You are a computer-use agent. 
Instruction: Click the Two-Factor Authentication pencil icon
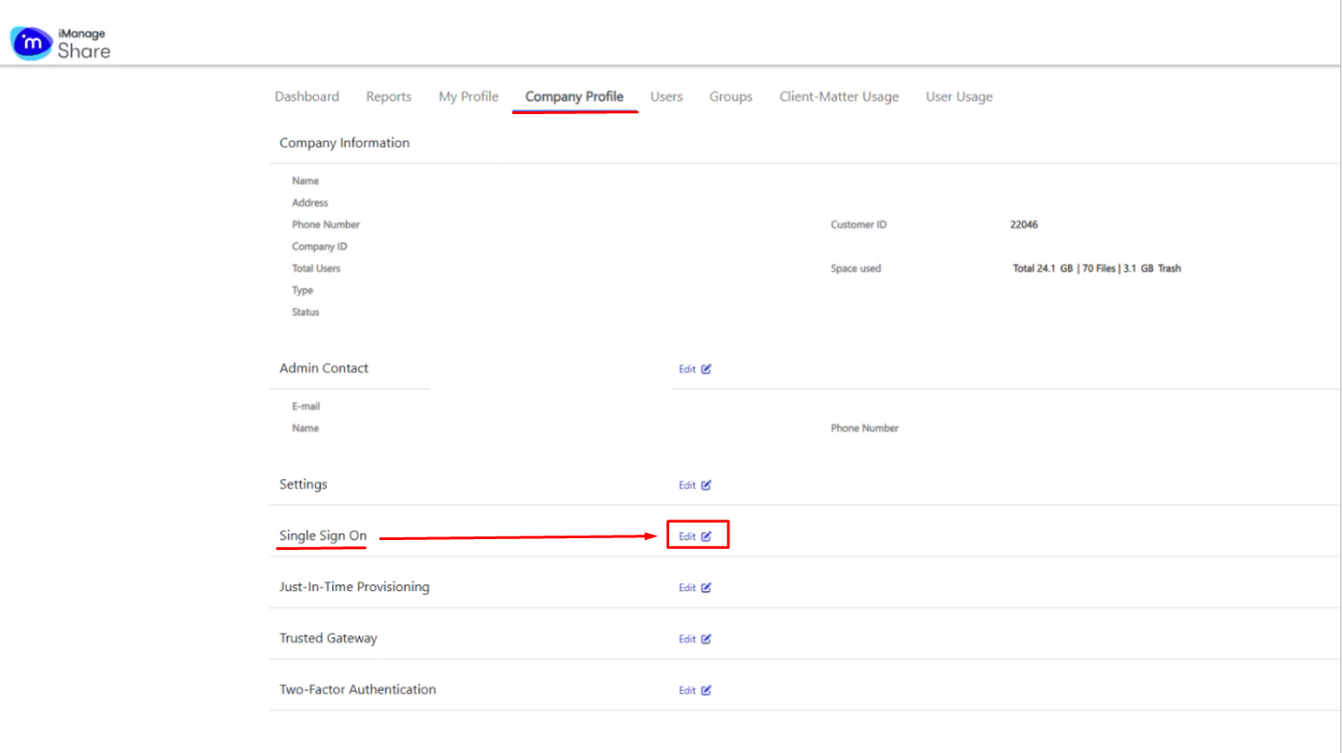click(706, 690)
